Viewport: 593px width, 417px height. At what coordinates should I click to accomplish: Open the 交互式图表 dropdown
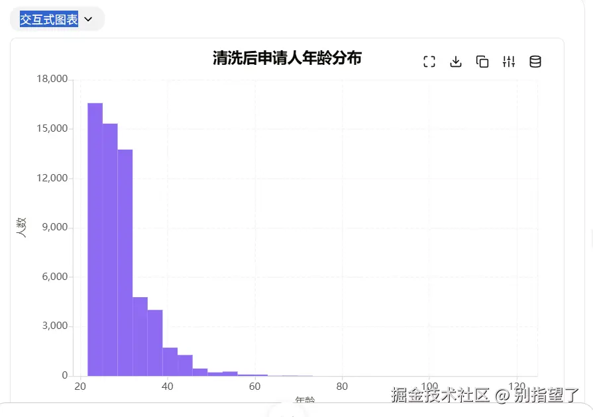(57, 19)
